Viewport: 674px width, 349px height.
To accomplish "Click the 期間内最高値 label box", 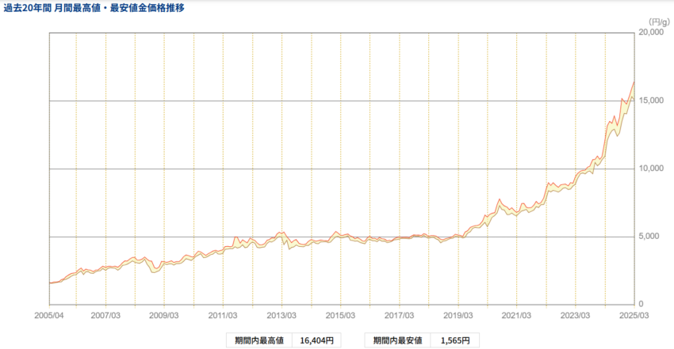I will pyautogui.click(x=258, y=340).
